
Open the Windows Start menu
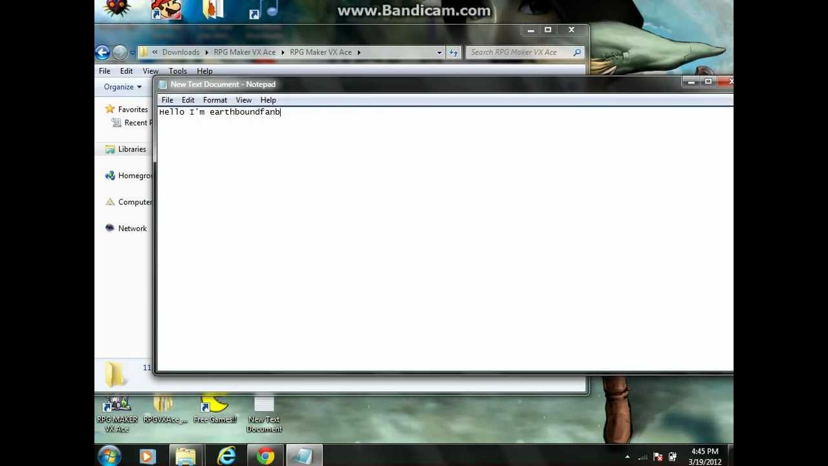click(109, 456)
